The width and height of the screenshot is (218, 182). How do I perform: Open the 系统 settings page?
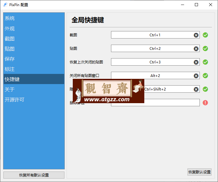34,18
